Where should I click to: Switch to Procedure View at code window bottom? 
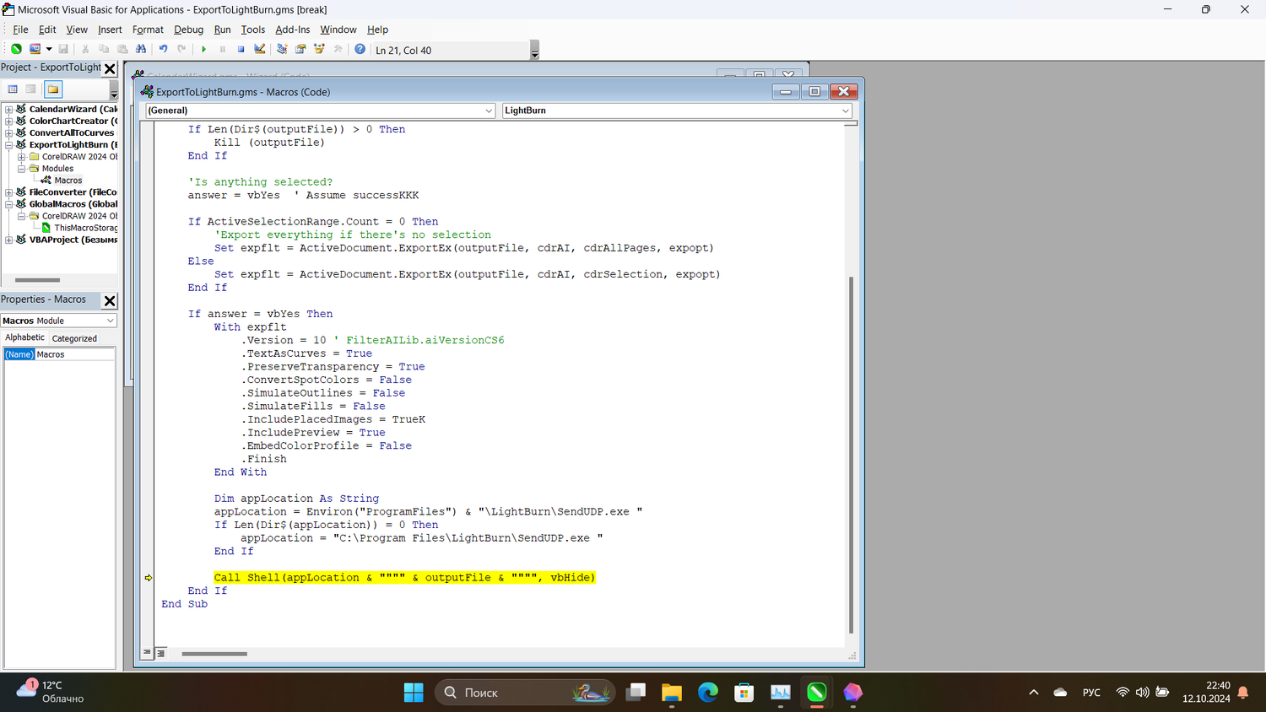(148, 653)
